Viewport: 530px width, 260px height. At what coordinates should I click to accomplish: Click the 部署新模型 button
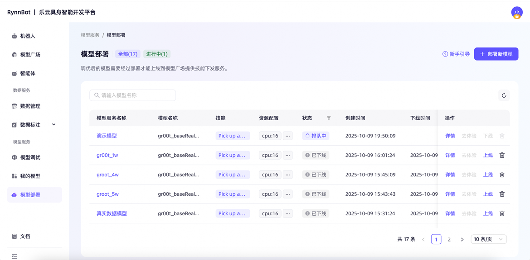[x=496, y=54]
